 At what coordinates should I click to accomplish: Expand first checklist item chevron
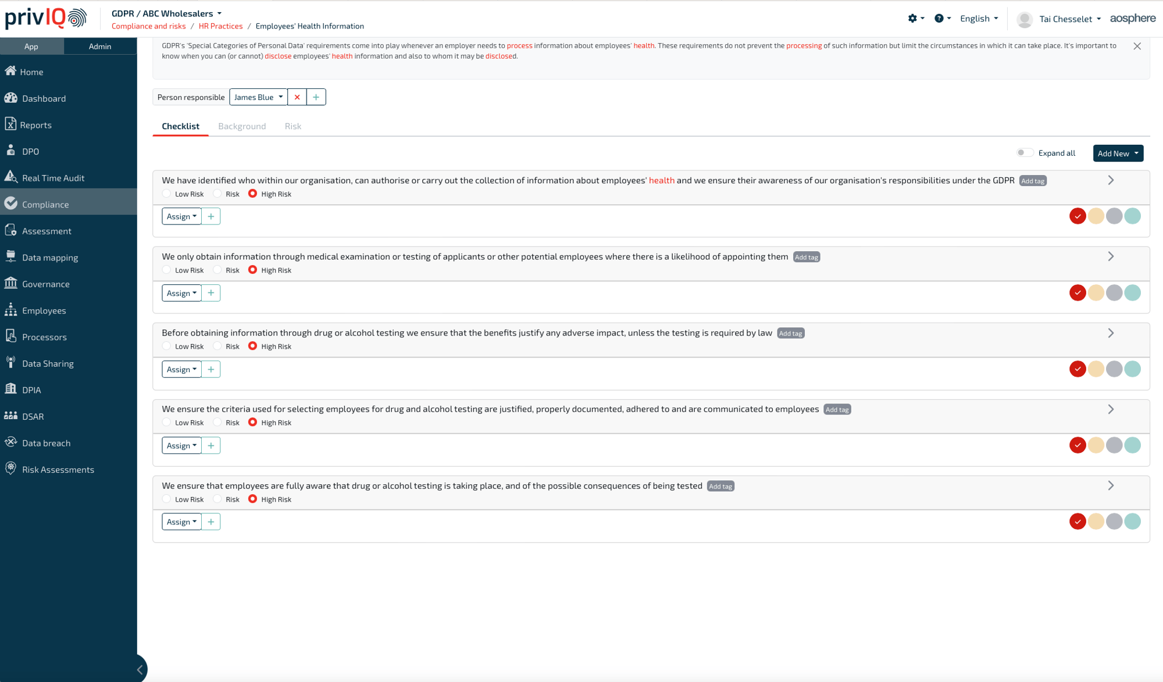[1111, 180]
